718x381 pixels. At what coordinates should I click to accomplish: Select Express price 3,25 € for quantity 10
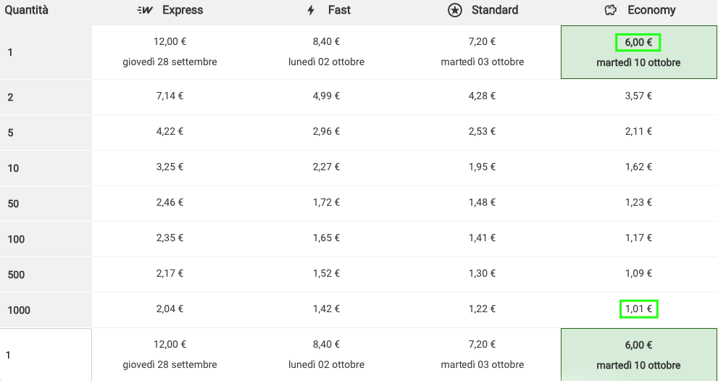tap(170, 167)
